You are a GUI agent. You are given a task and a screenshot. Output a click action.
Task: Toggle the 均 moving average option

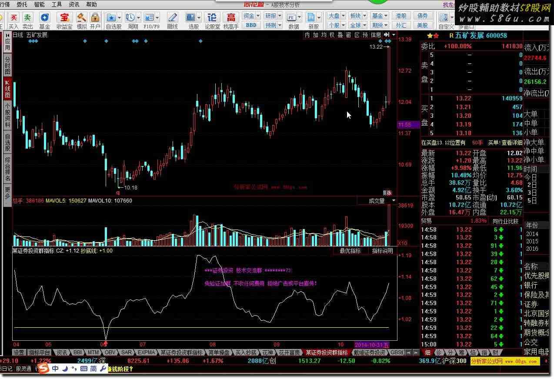click(324, 35)
